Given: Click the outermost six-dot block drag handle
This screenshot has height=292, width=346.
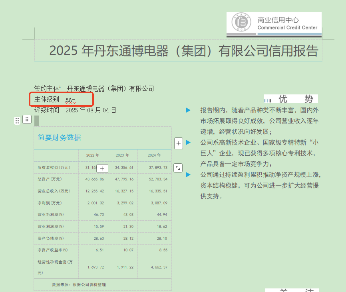Looking at the screenshot, I should (x=17, y=121).
